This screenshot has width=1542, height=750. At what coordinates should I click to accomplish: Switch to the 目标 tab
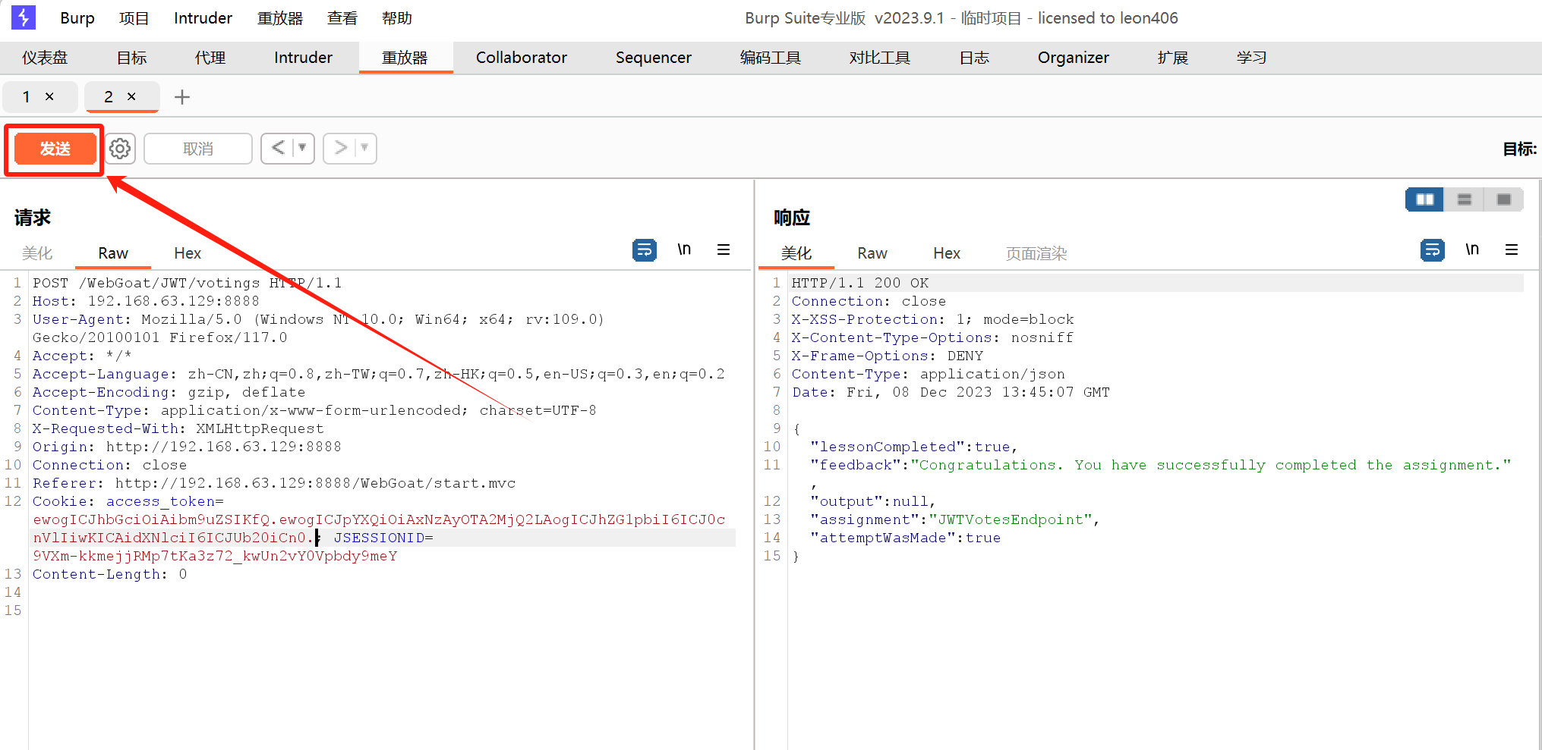(132, 58)
